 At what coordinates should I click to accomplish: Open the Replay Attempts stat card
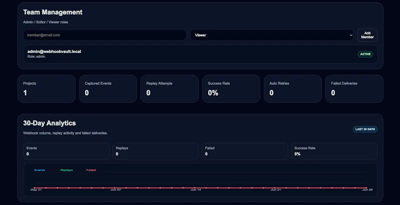tap(169, 88)
